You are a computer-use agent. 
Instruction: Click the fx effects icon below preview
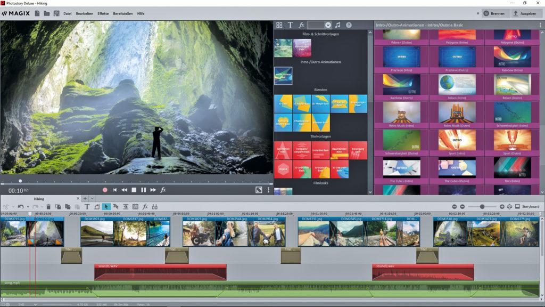[x=163, y=190]
